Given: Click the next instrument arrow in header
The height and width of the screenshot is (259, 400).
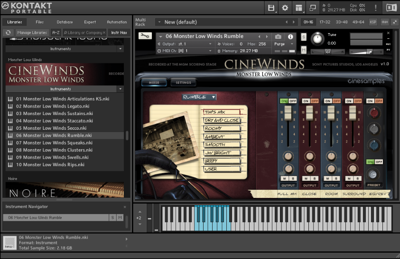Looking at the screenshot, I should click(x=267, y=36).
